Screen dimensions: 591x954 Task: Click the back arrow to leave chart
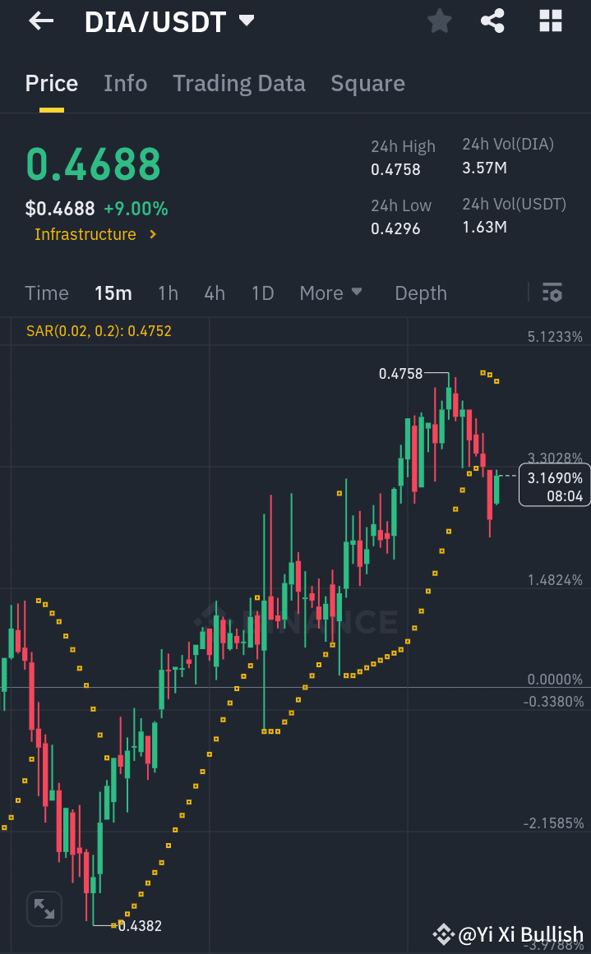pos(41,21)
